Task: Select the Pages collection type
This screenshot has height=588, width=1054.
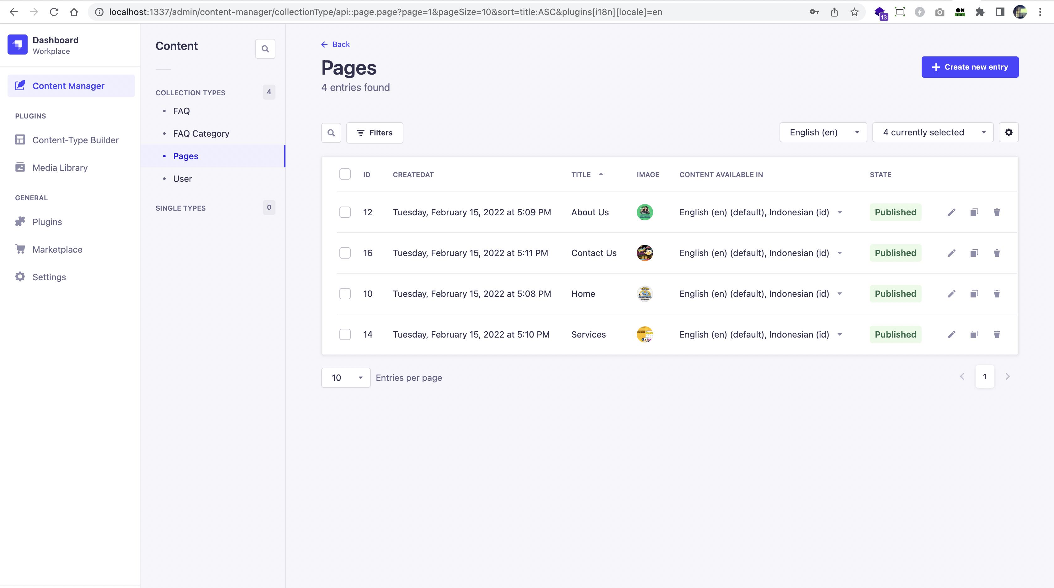Action: pyautogui.click(x=213, y=156)
